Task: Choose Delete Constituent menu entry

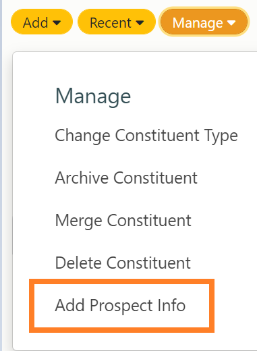Action: point(123,263)
